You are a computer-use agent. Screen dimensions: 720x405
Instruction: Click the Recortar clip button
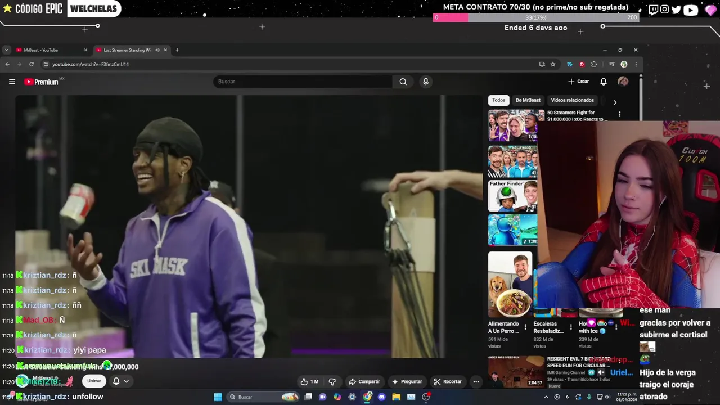pyautogui.click(x=448, y=381)
